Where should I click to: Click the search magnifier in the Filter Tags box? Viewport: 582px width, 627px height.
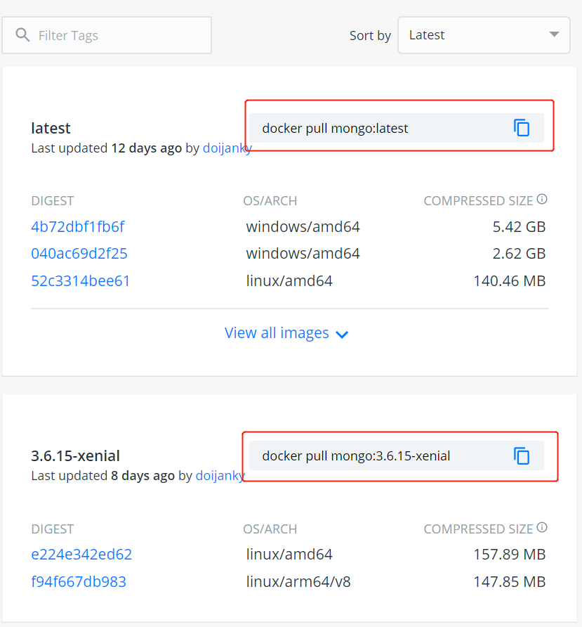(22, 34)
